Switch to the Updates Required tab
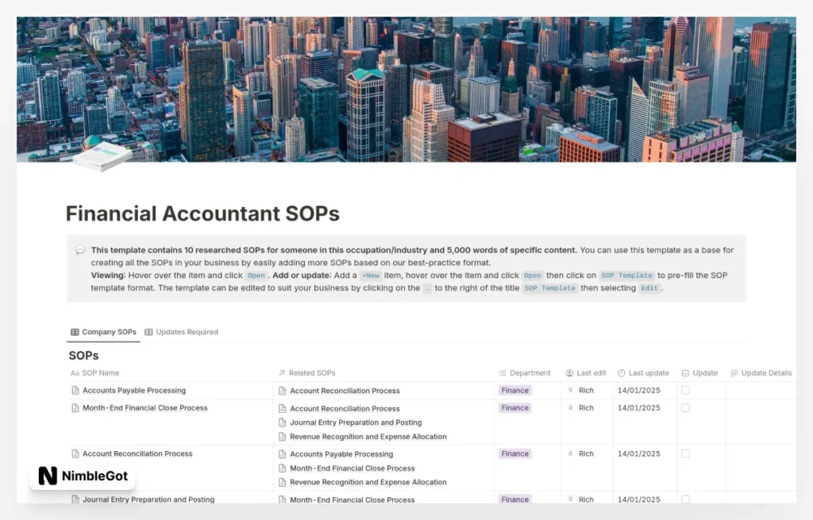This screenshot has height=520, width=813. [x=182, y=332]
